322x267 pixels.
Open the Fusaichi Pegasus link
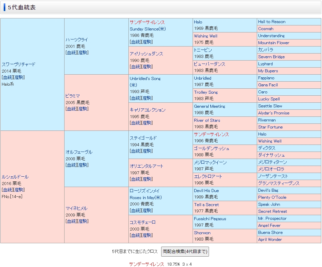(x=210, y=218)
